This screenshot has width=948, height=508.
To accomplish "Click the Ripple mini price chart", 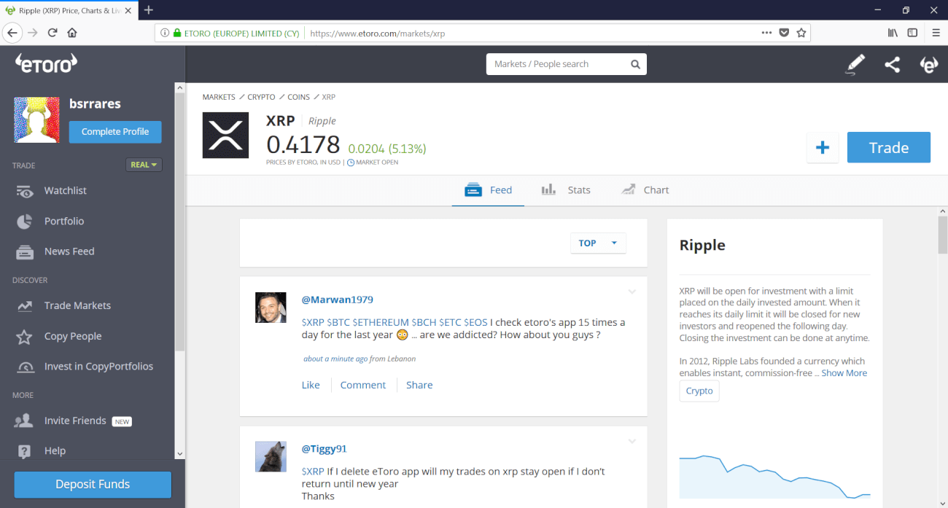I will (x=774, y=476).
